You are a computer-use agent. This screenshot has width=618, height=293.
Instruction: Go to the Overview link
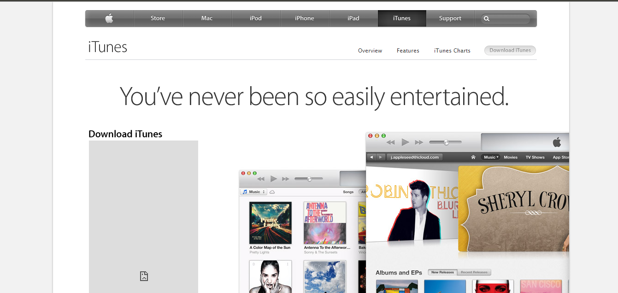point(370,51)
